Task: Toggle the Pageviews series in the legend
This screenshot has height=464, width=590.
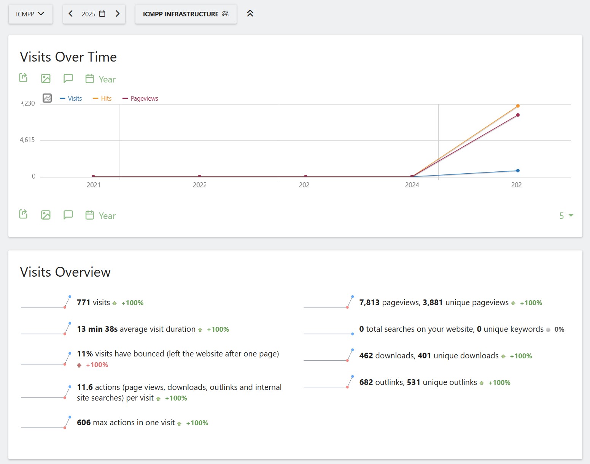Action: coord(140,98)
